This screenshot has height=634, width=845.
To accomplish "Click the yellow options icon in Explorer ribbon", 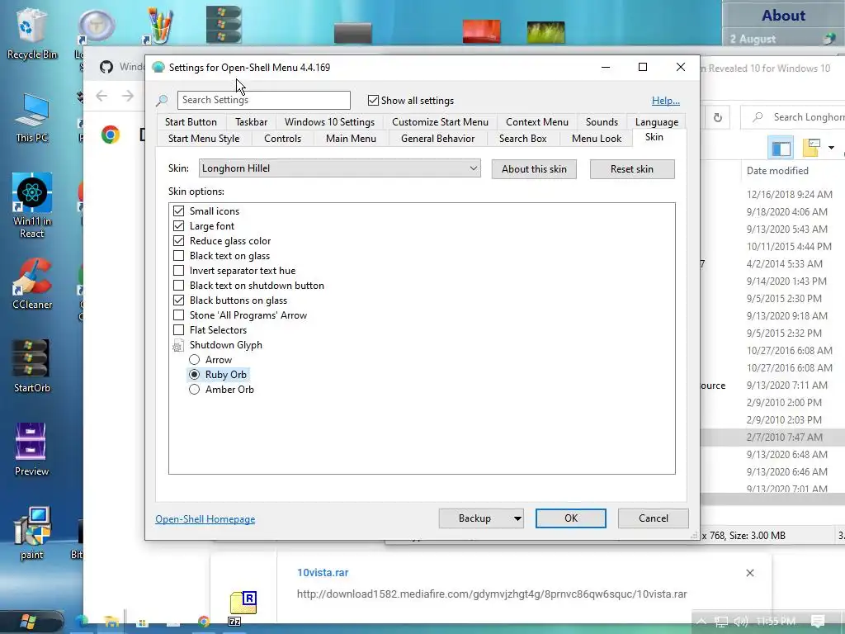I will [812, 147].
